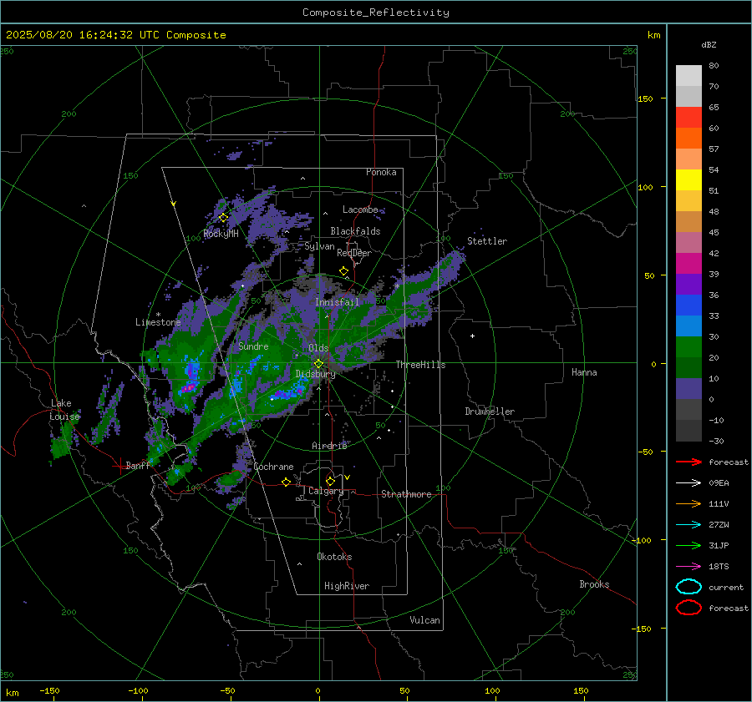Viewport: 752px width, 702px height.
Task: Click the white plus marker west of Hanna
Action: click(472, 336)
